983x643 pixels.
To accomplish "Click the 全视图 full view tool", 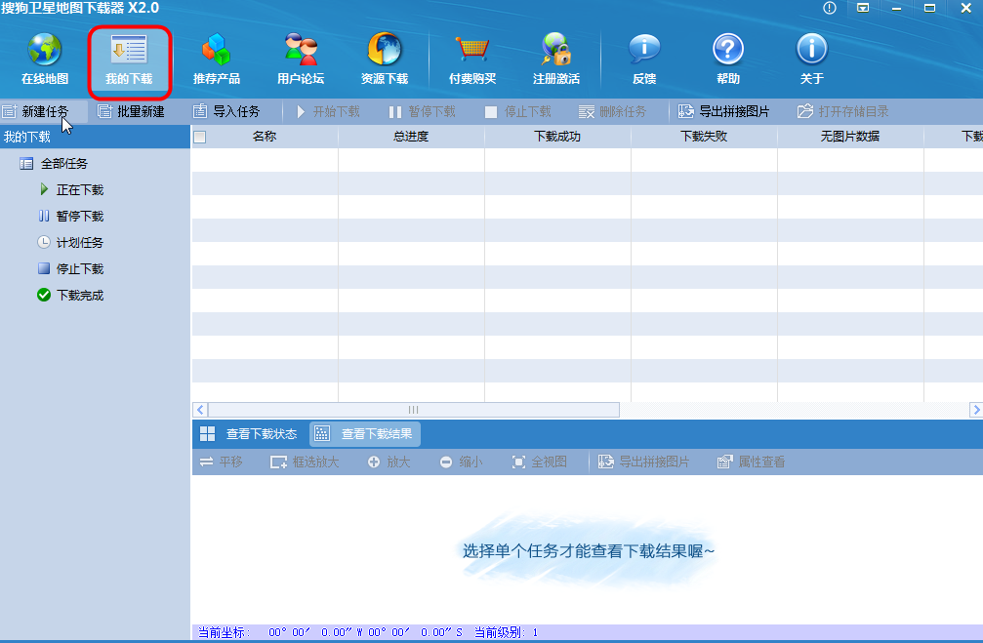I will [539, 462].
